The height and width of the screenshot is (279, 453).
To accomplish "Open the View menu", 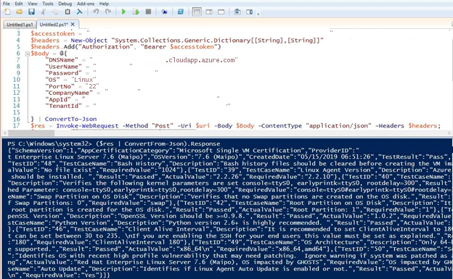I will 33,4.
